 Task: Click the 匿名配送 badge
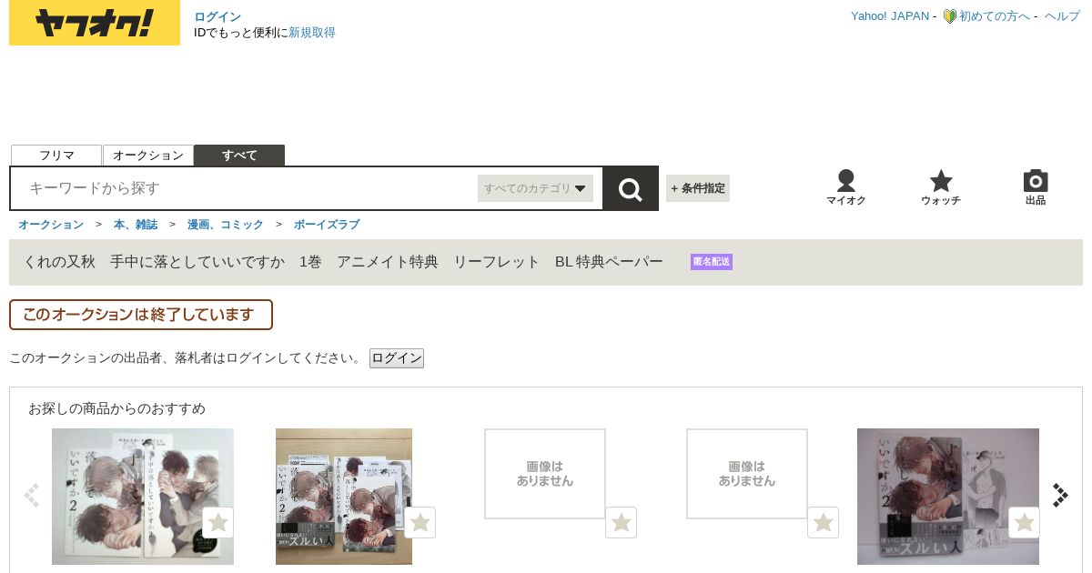click(x=712, y=262)
